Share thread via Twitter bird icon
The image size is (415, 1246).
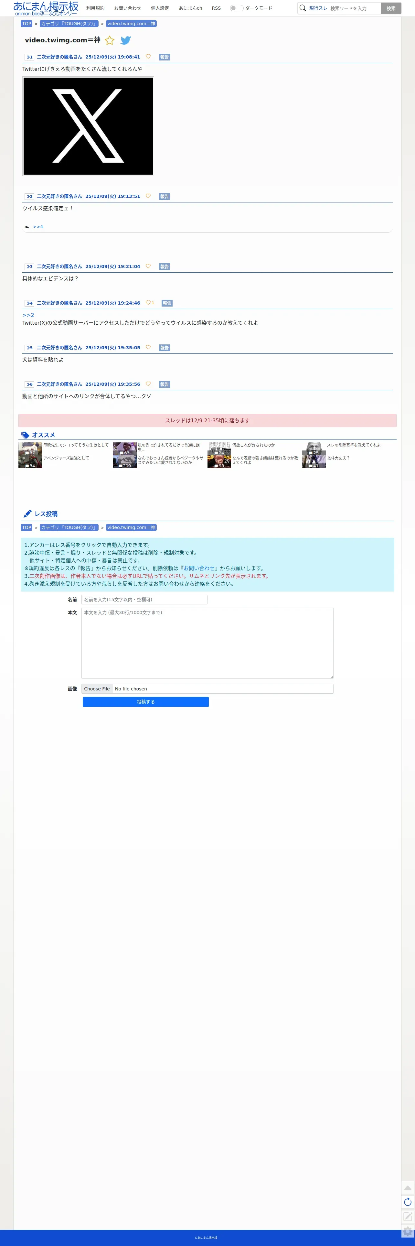click(x=126, y=41)
